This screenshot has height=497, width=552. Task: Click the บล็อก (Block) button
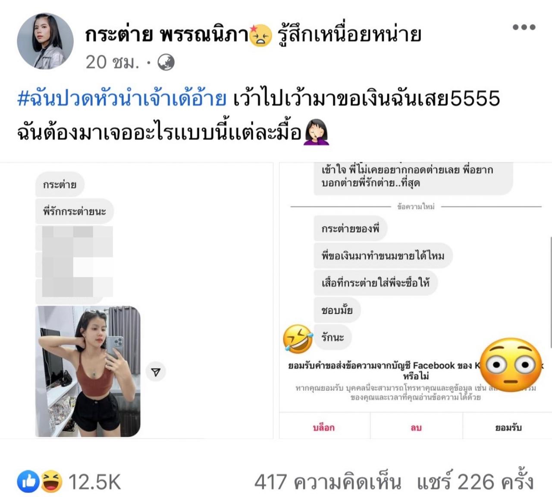click(x=324, y=427)
